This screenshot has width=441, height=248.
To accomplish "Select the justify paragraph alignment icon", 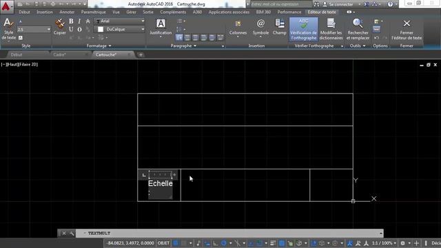I will 212,37.
